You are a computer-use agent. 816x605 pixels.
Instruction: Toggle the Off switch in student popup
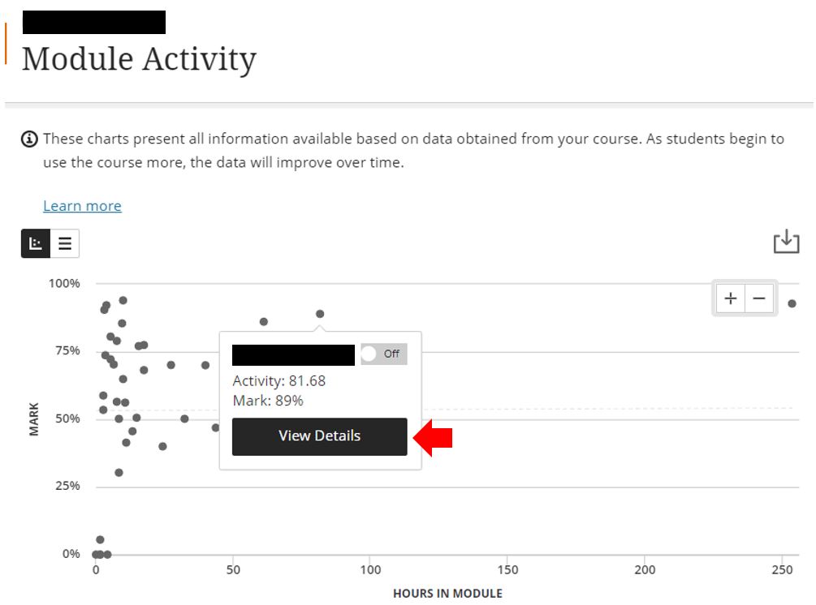coord(383,354)
